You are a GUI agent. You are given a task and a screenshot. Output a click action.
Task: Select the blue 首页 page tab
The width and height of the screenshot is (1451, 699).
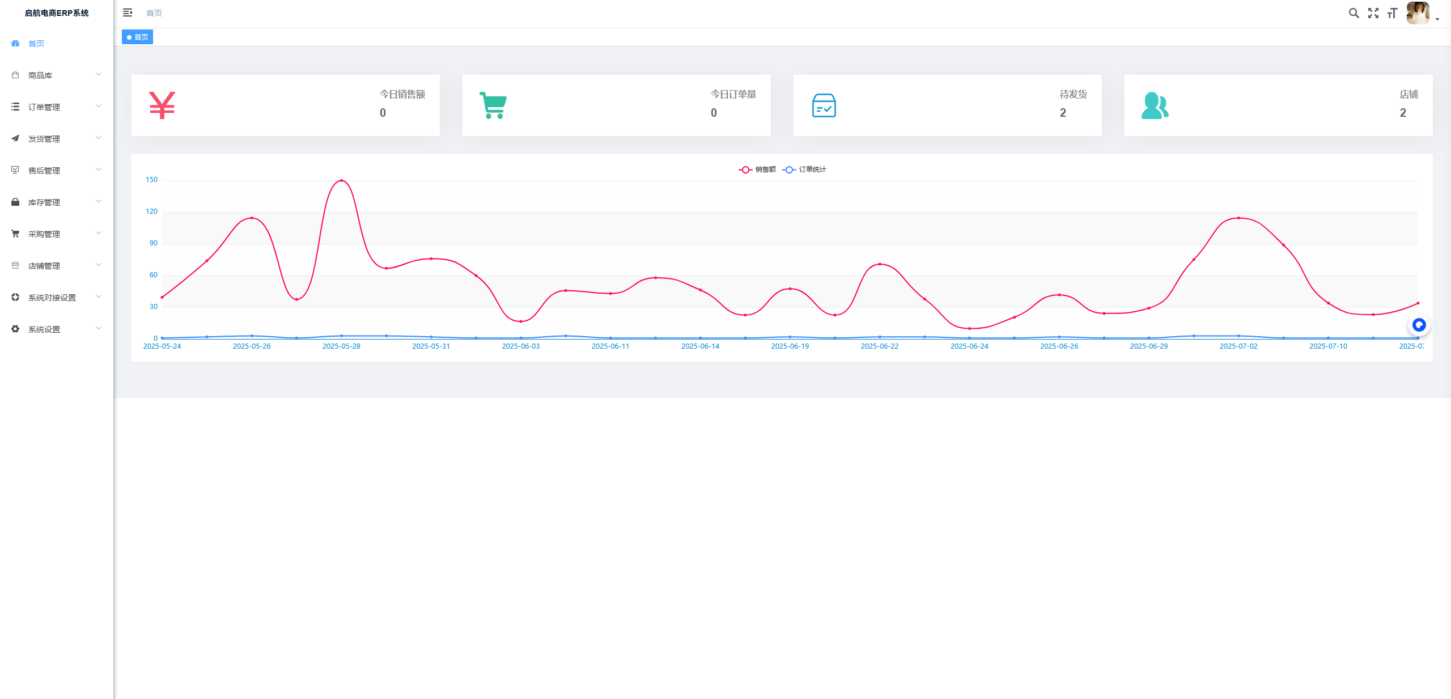point(138,37)
